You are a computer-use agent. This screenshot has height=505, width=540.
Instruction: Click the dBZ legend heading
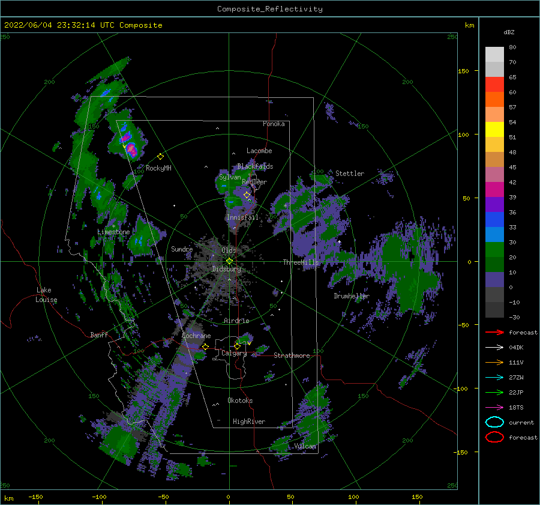click(509, 32)
